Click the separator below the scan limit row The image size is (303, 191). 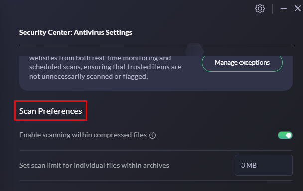point(156,180)
